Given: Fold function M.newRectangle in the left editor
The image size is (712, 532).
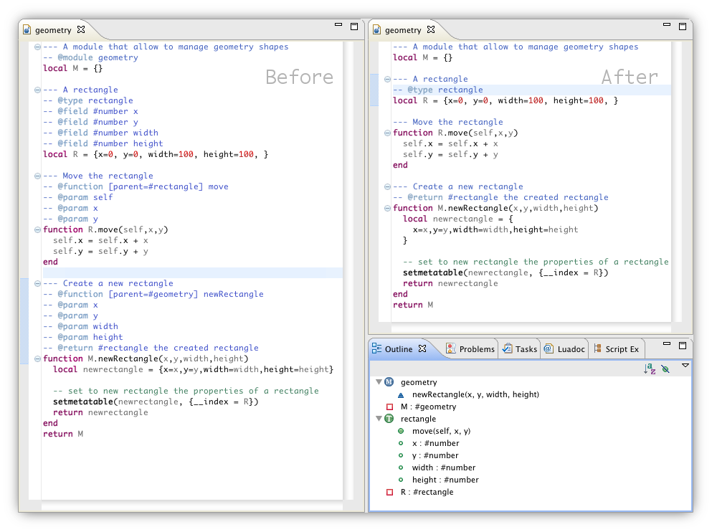Looking at the screenshot, I should tap(38, 358).
